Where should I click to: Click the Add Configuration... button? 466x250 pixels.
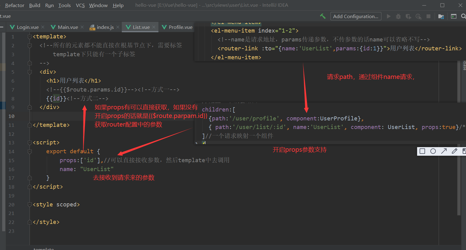(356, 16)
